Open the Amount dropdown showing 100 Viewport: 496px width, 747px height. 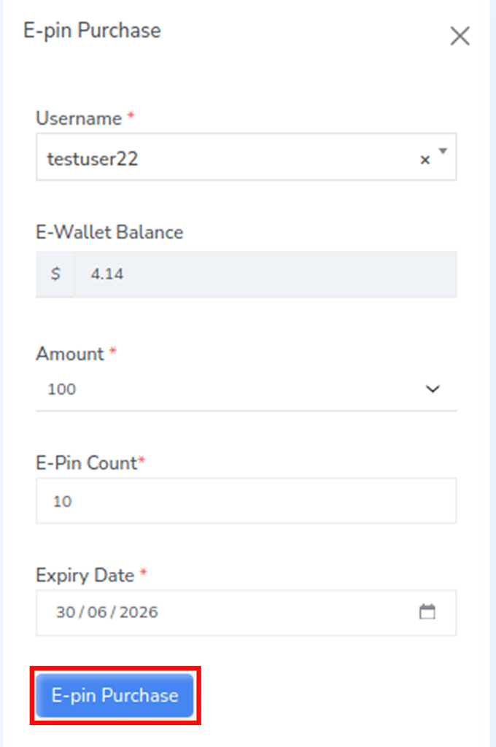pyautogui.click(x=247, y=390)
